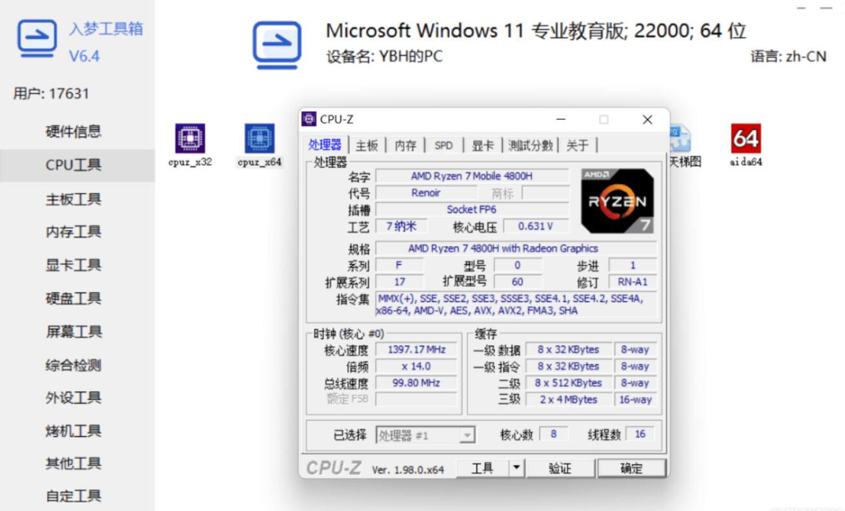
Task: Open 屏幕工具 in the sidebar
Action: [74, 332]
